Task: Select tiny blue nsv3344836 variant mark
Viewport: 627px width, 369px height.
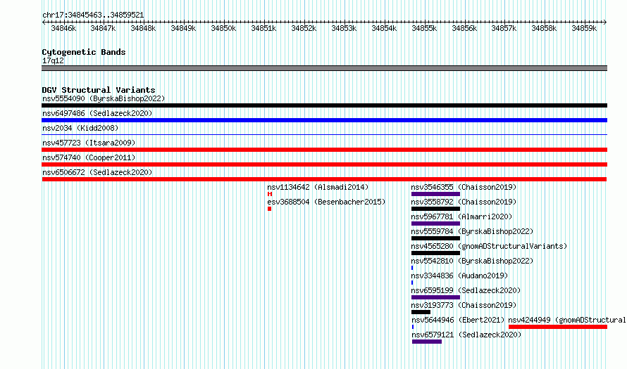Action: [412, 283]
